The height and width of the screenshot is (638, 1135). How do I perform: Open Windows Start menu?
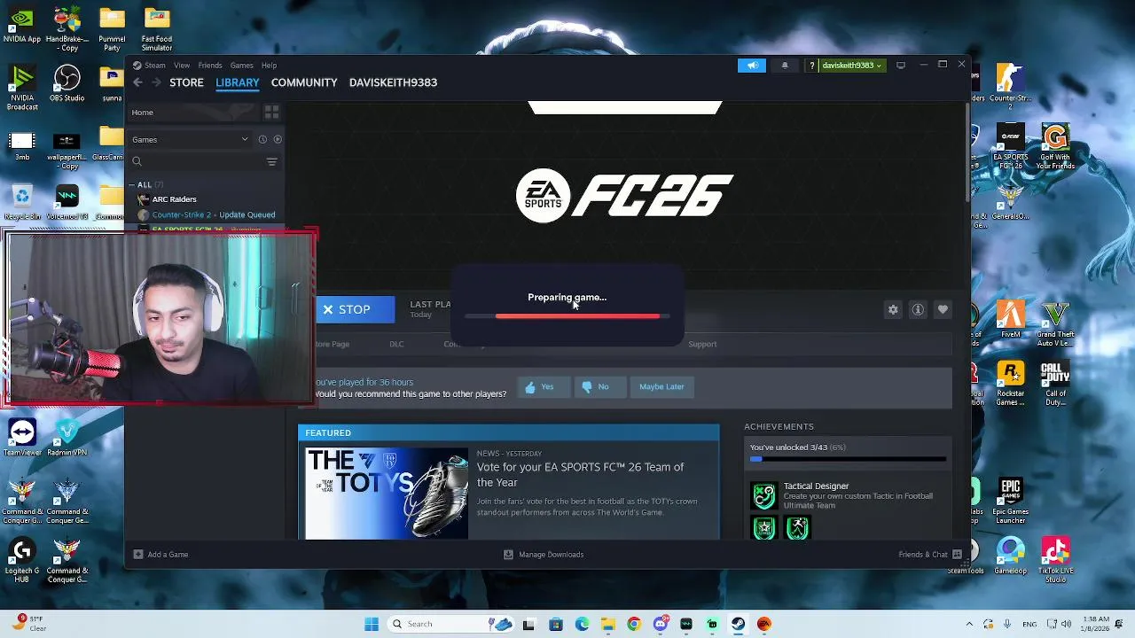pyautogui.click(x=372, y=624)
